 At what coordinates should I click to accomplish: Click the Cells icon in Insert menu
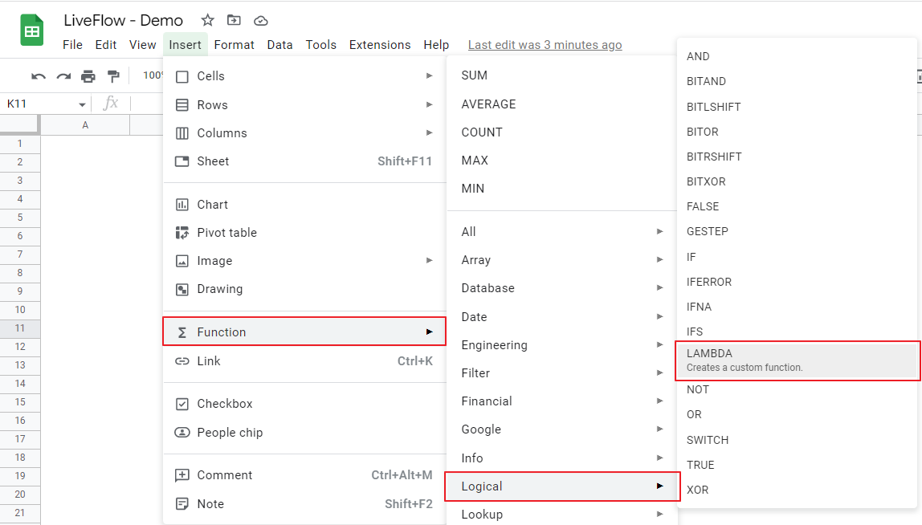182,76
